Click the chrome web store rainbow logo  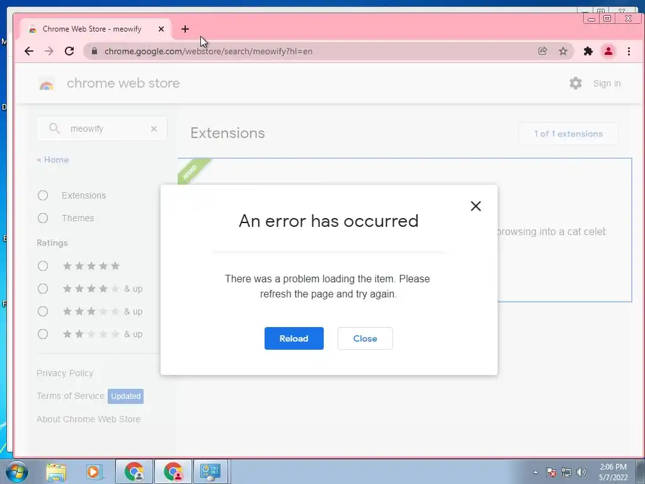pyautogui.click(x=47, y=84)
